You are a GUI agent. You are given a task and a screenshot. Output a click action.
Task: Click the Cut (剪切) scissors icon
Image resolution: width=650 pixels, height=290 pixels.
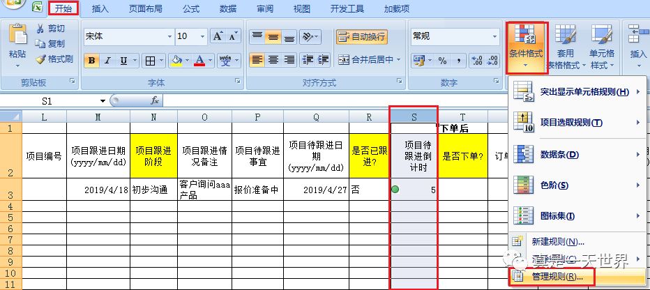tap(40, 29)
